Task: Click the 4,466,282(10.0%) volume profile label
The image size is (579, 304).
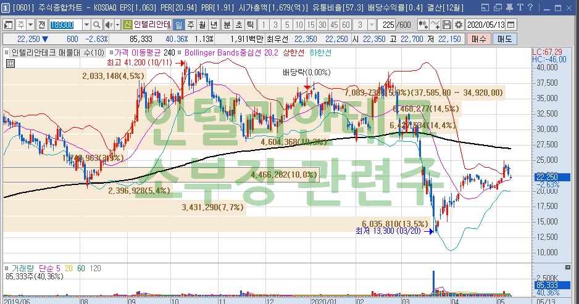Action: point(284,175)
